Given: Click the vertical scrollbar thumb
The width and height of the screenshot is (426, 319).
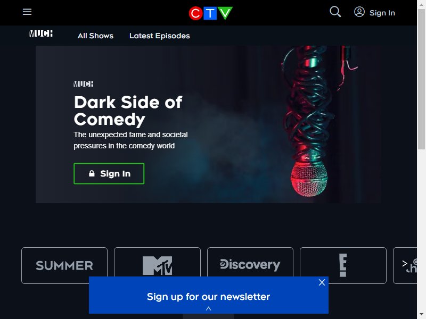Looking at the screenshot, I should 421,79.
